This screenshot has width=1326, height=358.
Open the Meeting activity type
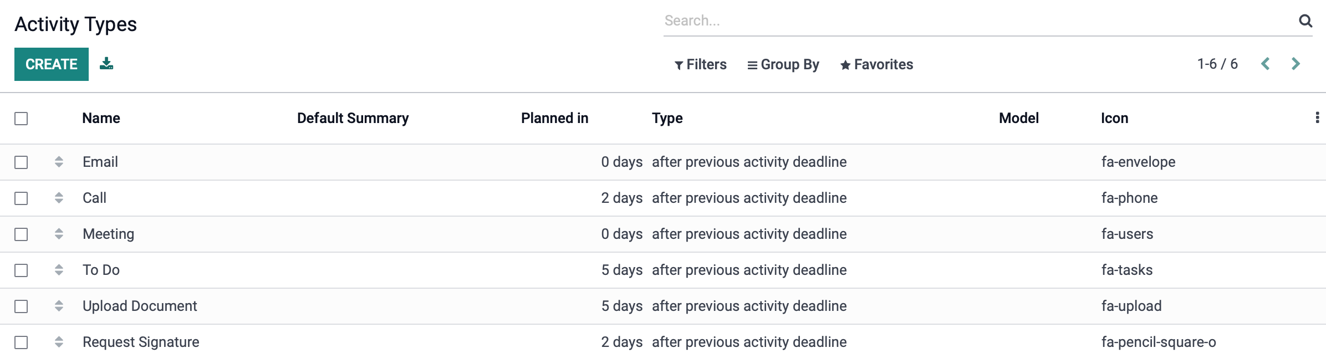pyautogui.click(x=108, y=234)
